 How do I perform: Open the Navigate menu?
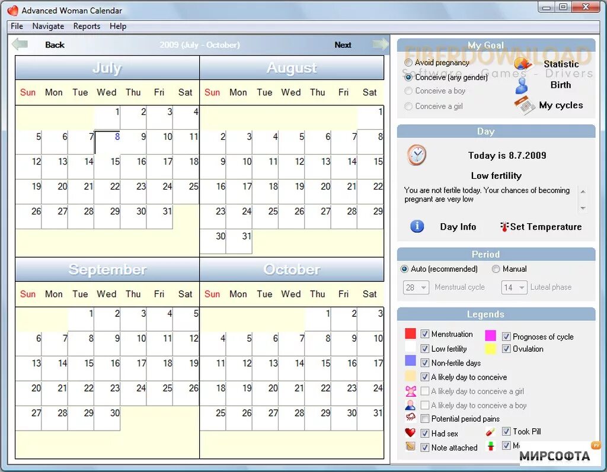(x=48, y=26)
